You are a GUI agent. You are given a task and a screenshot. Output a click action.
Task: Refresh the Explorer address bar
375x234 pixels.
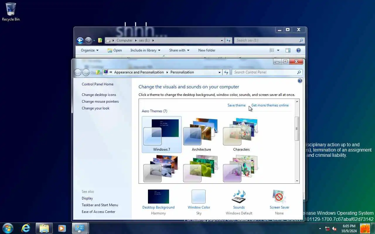click(x=229, y=40)
